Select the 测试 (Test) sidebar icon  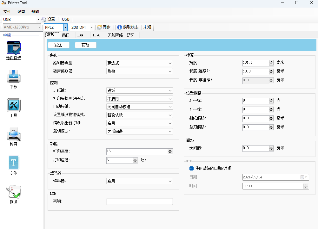[x=13, y=192]
